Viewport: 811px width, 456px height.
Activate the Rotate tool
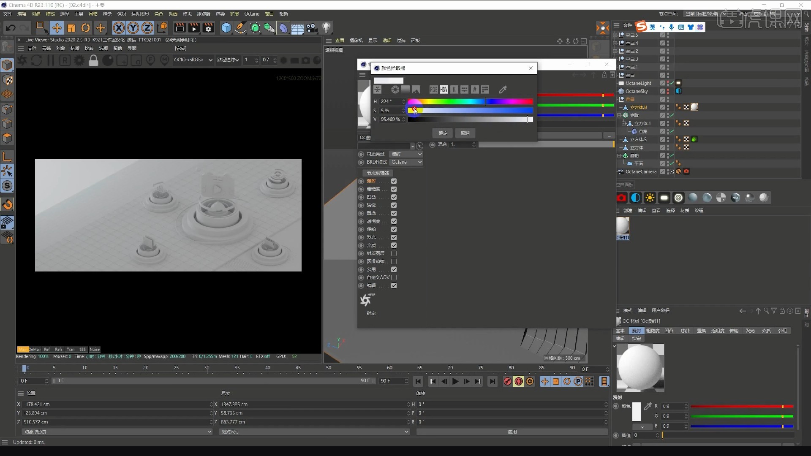pyautogui.click(x=85, y=27)
